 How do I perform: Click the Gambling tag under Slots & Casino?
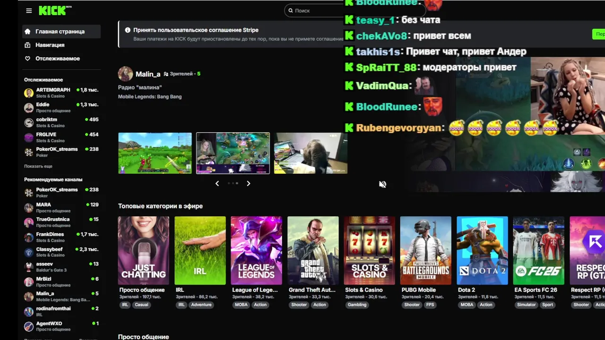click(x=357, y=305)
